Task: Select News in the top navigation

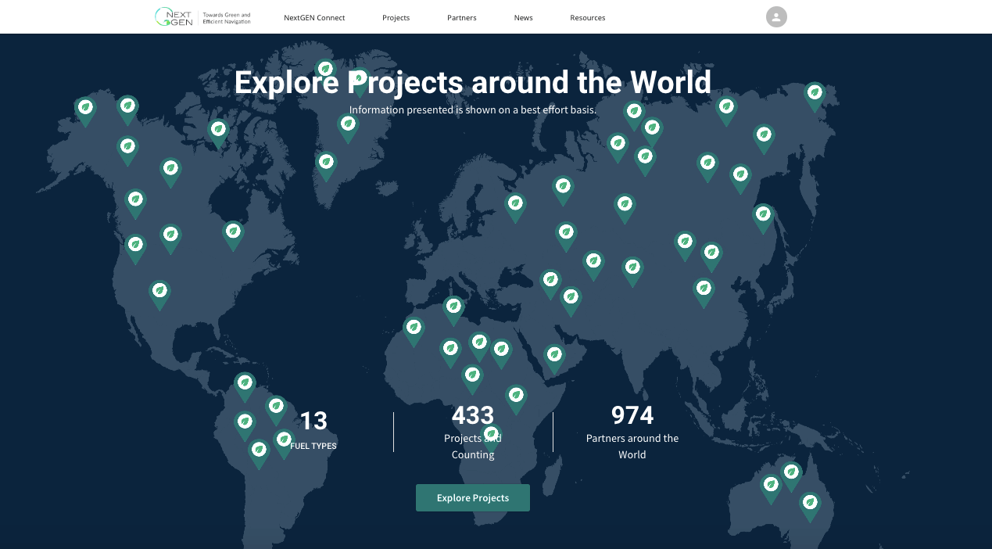Action: point(523,18)
